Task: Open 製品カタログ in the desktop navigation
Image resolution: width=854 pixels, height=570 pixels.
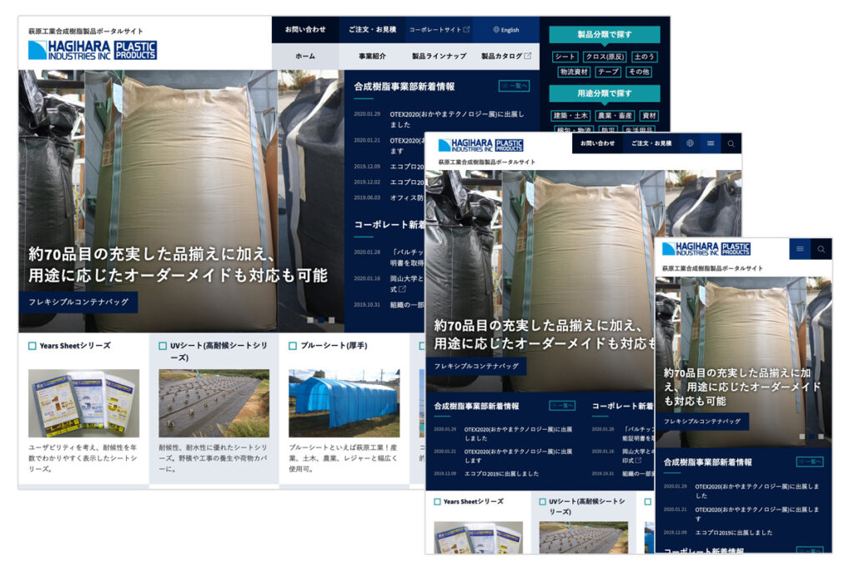Action: [506, 56]
